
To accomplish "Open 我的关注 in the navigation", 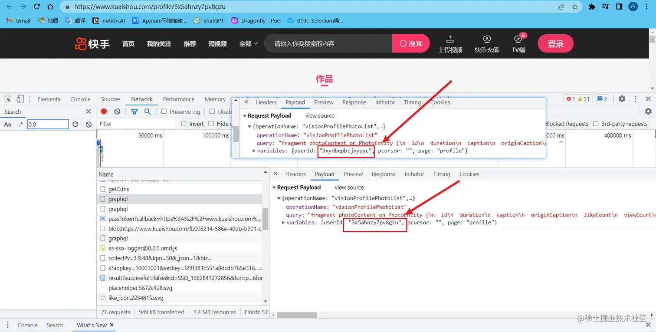I will tap(159, 43).
